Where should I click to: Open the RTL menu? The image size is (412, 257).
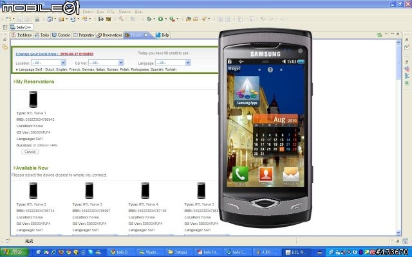(x=111, y=12)
